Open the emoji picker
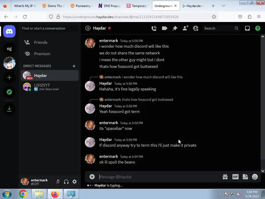This screenshot has width=265, height=199. tap(255, 177)
